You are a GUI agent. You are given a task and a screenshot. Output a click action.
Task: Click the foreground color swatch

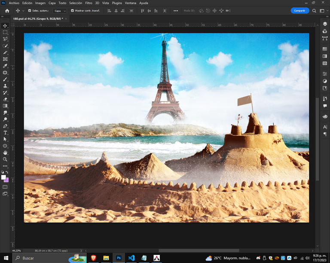[3, 177]
